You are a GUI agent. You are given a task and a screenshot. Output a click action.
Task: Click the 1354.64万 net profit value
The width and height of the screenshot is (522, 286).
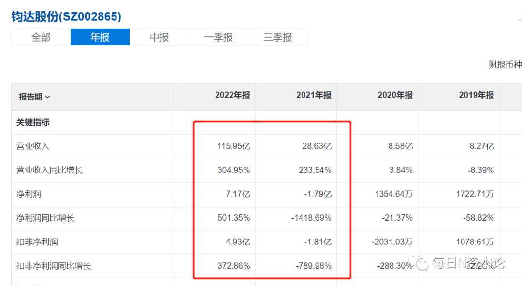pos(394,194)
